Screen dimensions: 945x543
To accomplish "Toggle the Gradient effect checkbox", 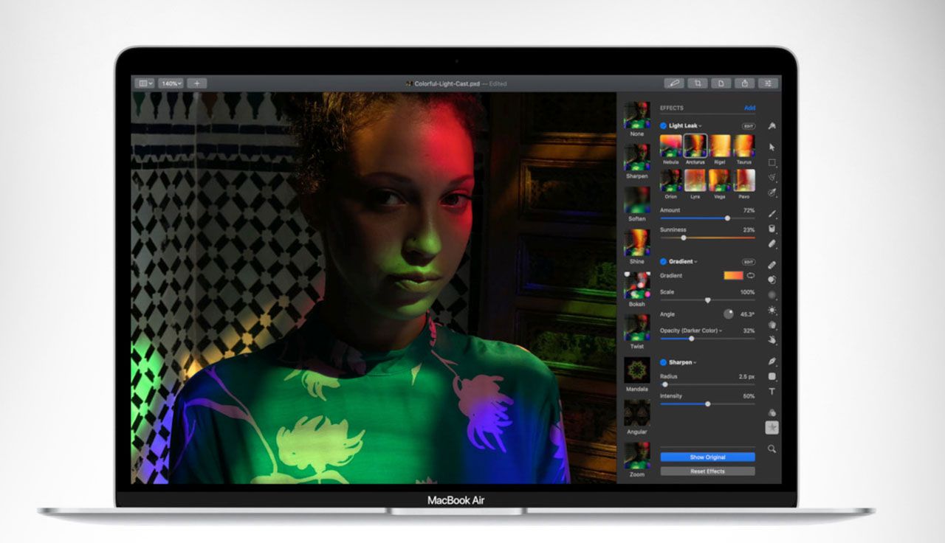I will pos(663,261).
